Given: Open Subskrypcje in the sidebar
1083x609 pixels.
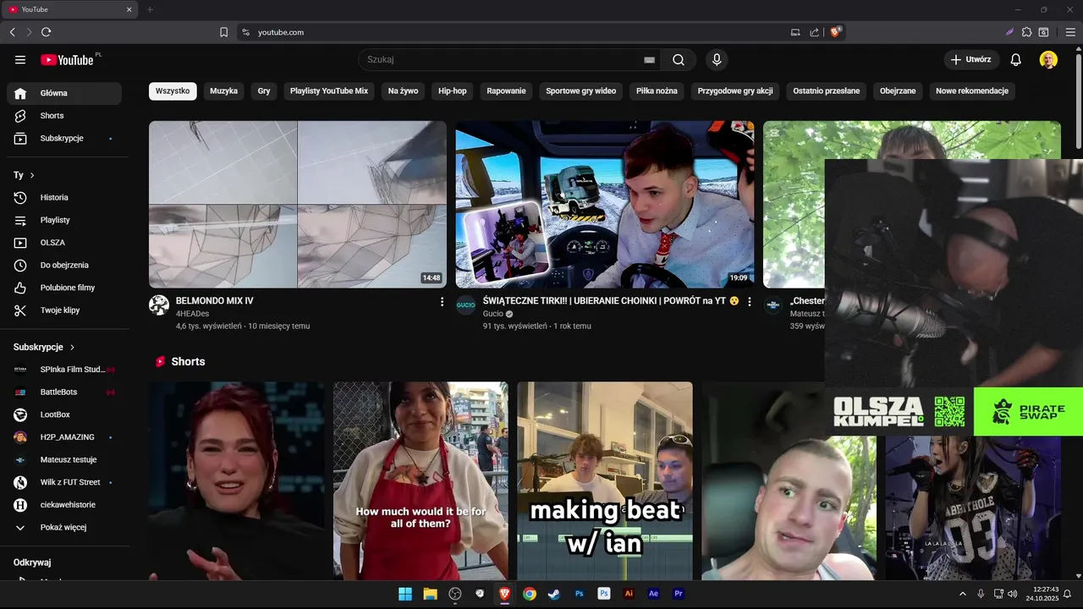Looking at the screenshot, I should pos(64,139).
